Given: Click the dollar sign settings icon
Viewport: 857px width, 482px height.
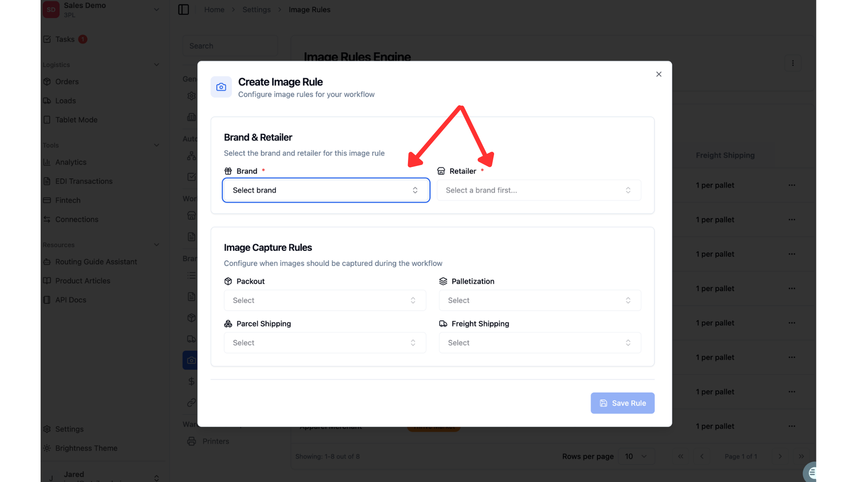Looking at the screenshot, I should pyautogui.click(x=191, y=381).
